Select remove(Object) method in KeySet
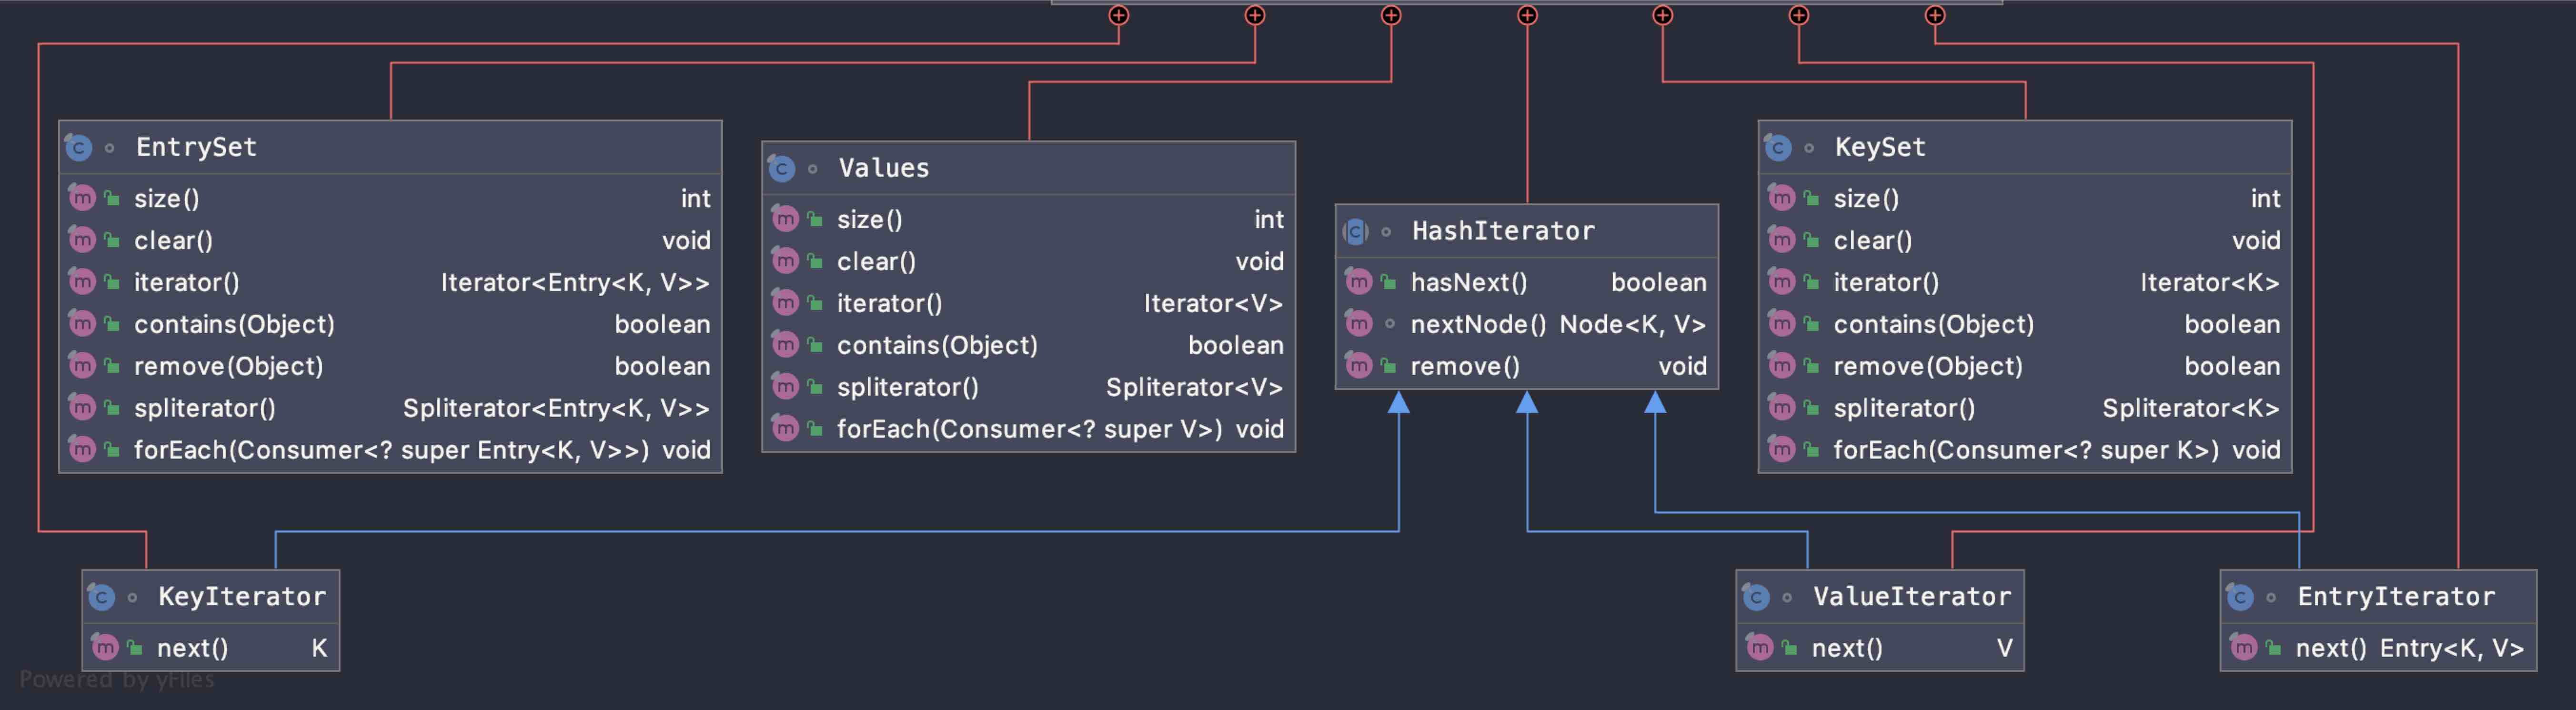2576x710 pixels. pos(1927,366)
